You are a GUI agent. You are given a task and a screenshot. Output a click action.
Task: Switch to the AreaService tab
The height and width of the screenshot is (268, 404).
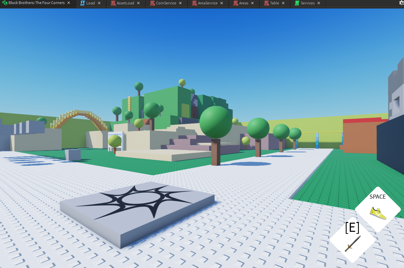pyautogui.click(x=207, y=3)
